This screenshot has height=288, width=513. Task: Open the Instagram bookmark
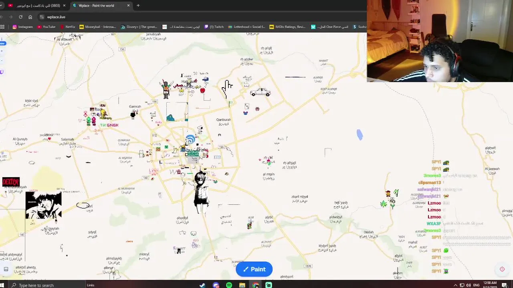coord(23,27)
